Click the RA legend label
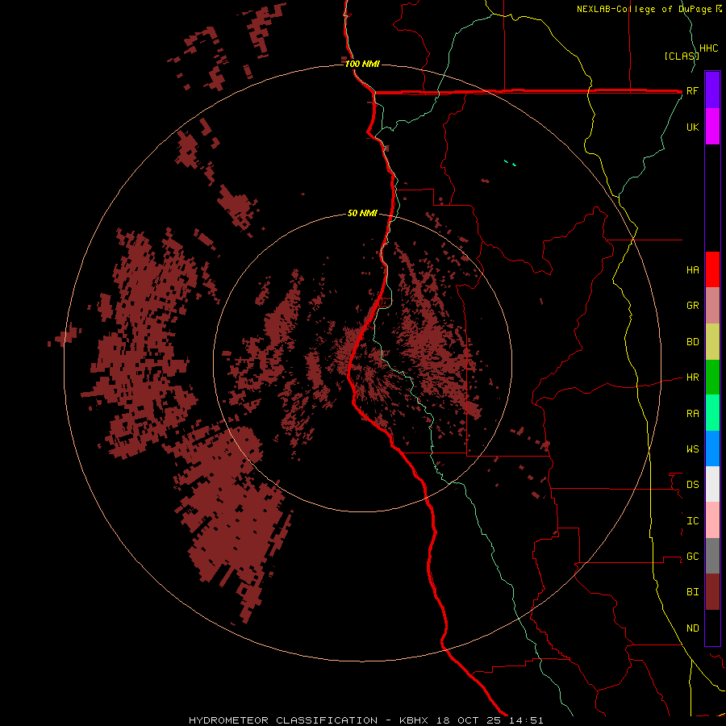Viewport: 726px width, 726px height. coord(693,414)
